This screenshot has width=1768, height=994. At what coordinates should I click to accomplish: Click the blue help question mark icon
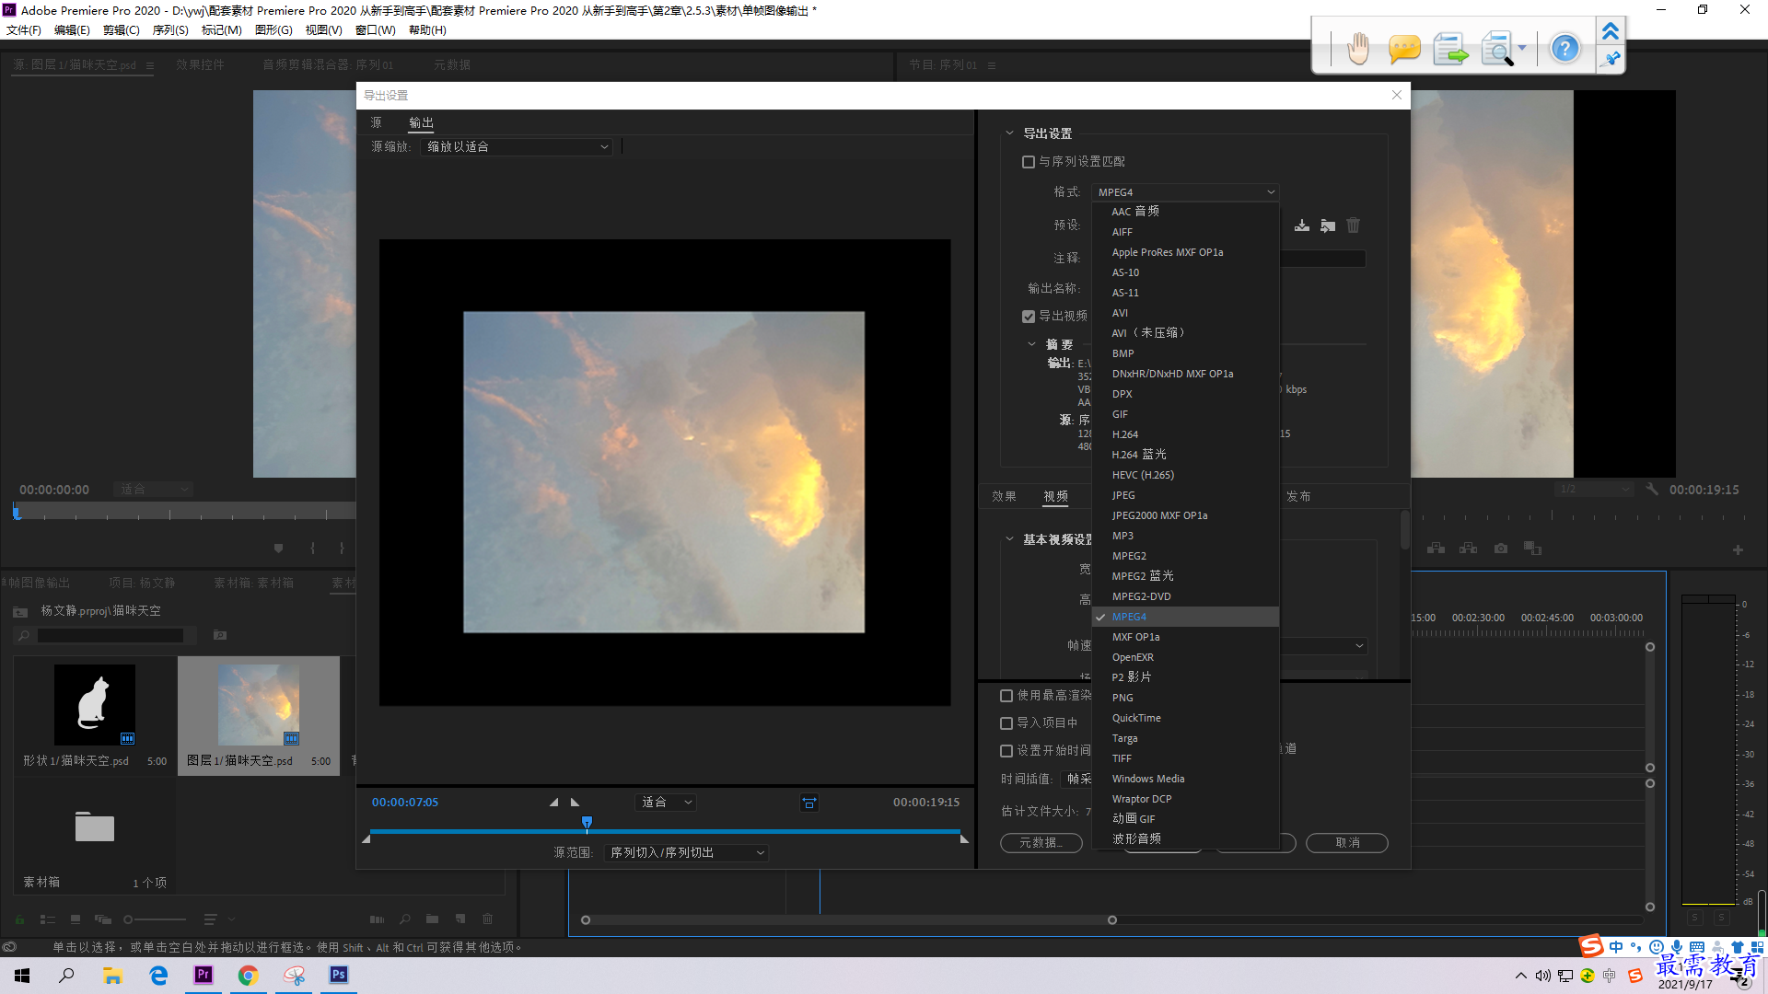[1564, 48]
